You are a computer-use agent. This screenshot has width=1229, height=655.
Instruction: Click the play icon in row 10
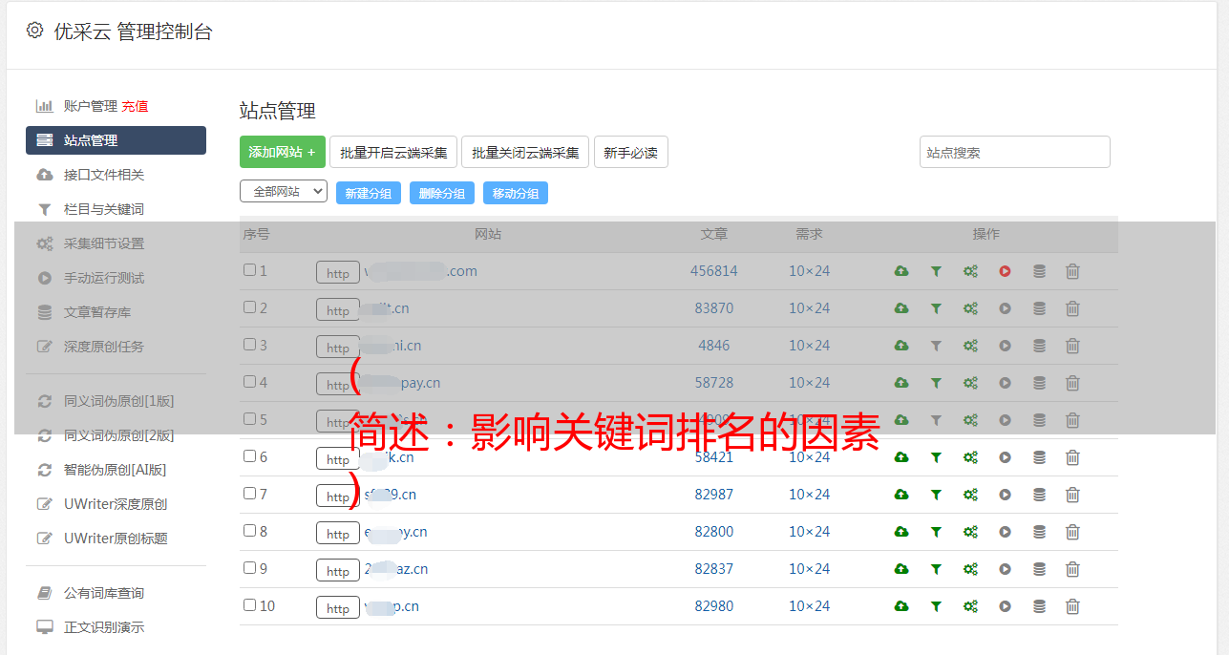click(x=1005, y=607)
